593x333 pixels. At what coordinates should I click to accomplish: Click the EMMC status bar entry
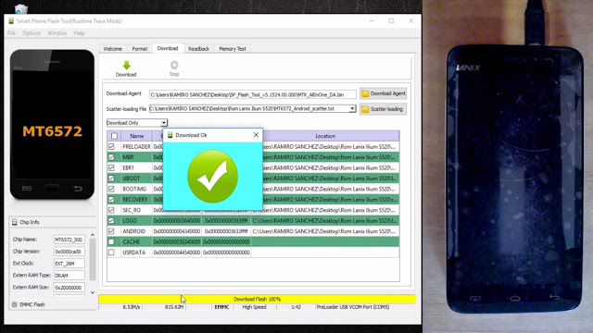pyautogui.click(x=222, y=307)
